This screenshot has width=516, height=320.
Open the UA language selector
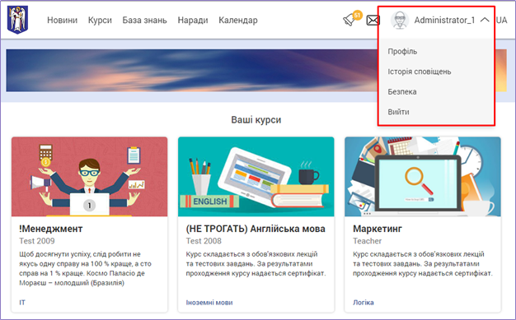tap(501, 21)
